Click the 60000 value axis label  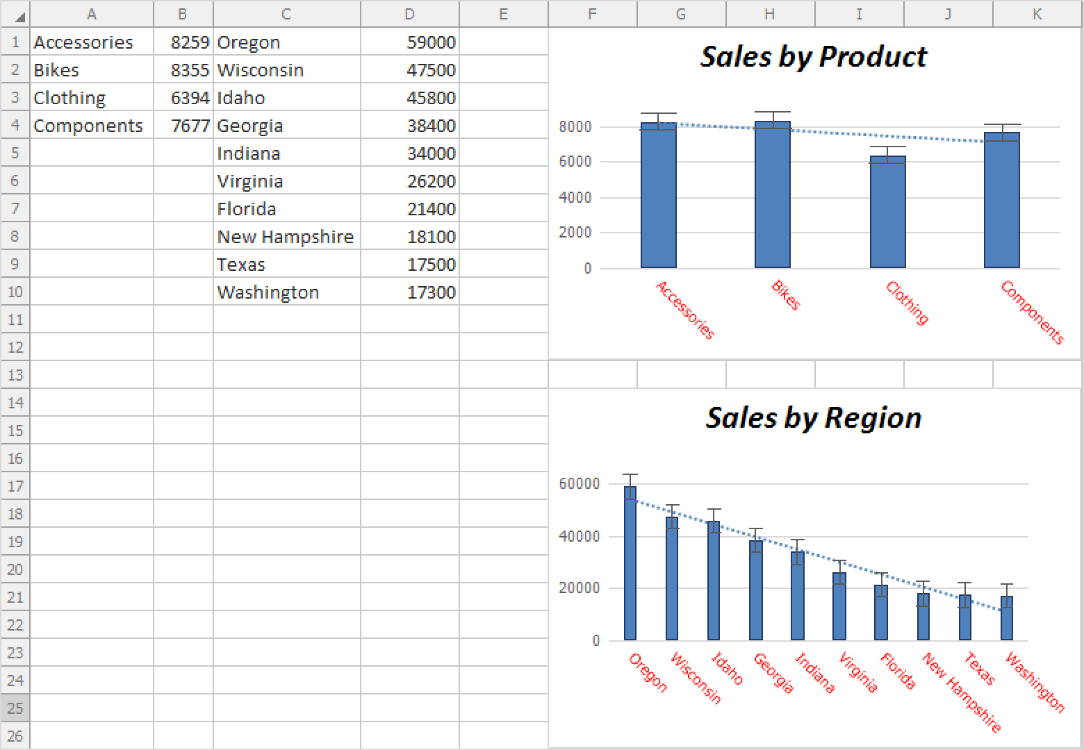[578, 484]
